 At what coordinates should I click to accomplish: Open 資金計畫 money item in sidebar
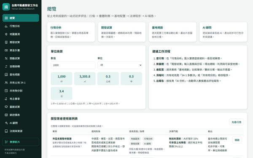click(21, 50)
